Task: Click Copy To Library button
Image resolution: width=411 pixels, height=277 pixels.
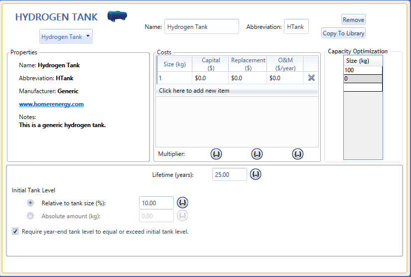Action: tap(343, 33)
